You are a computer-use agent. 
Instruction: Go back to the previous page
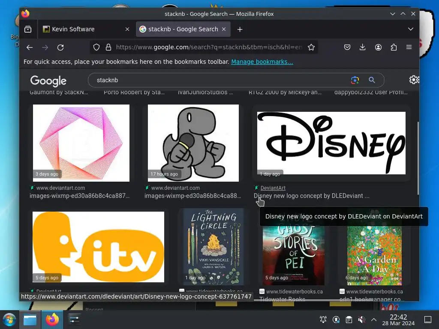pos(30,47)
